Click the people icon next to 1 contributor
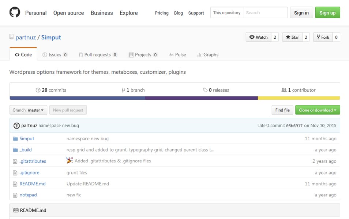 (284, 90)
